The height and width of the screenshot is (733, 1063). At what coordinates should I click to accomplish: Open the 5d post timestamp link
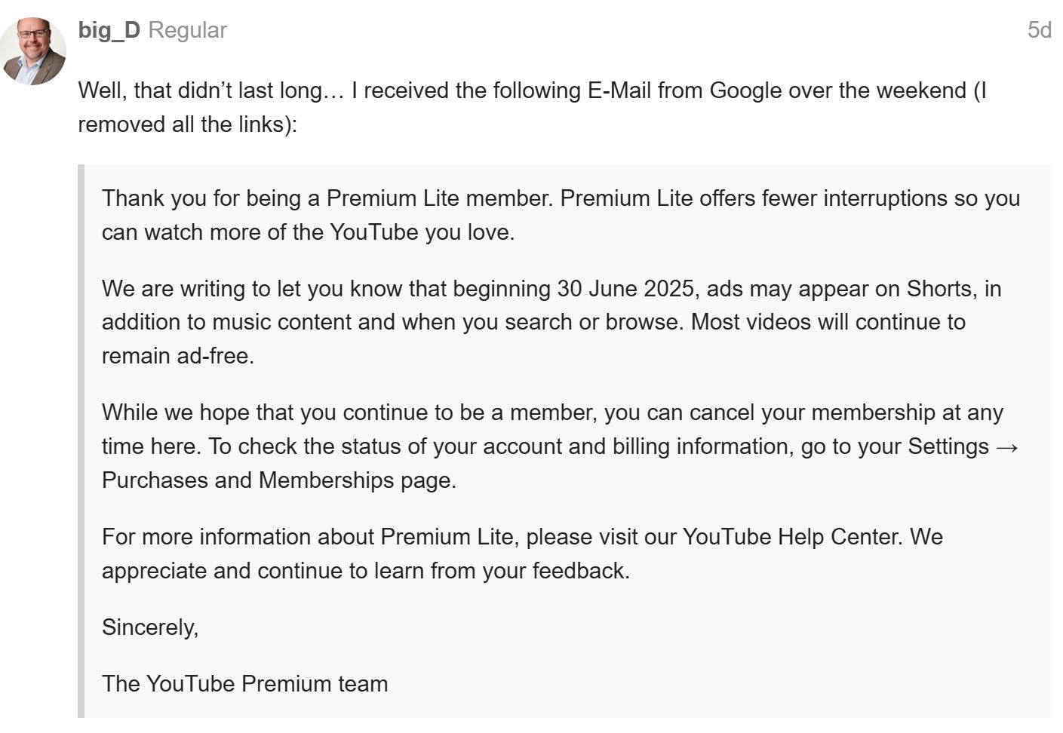pyautogui.click(x=1040, y=30)
